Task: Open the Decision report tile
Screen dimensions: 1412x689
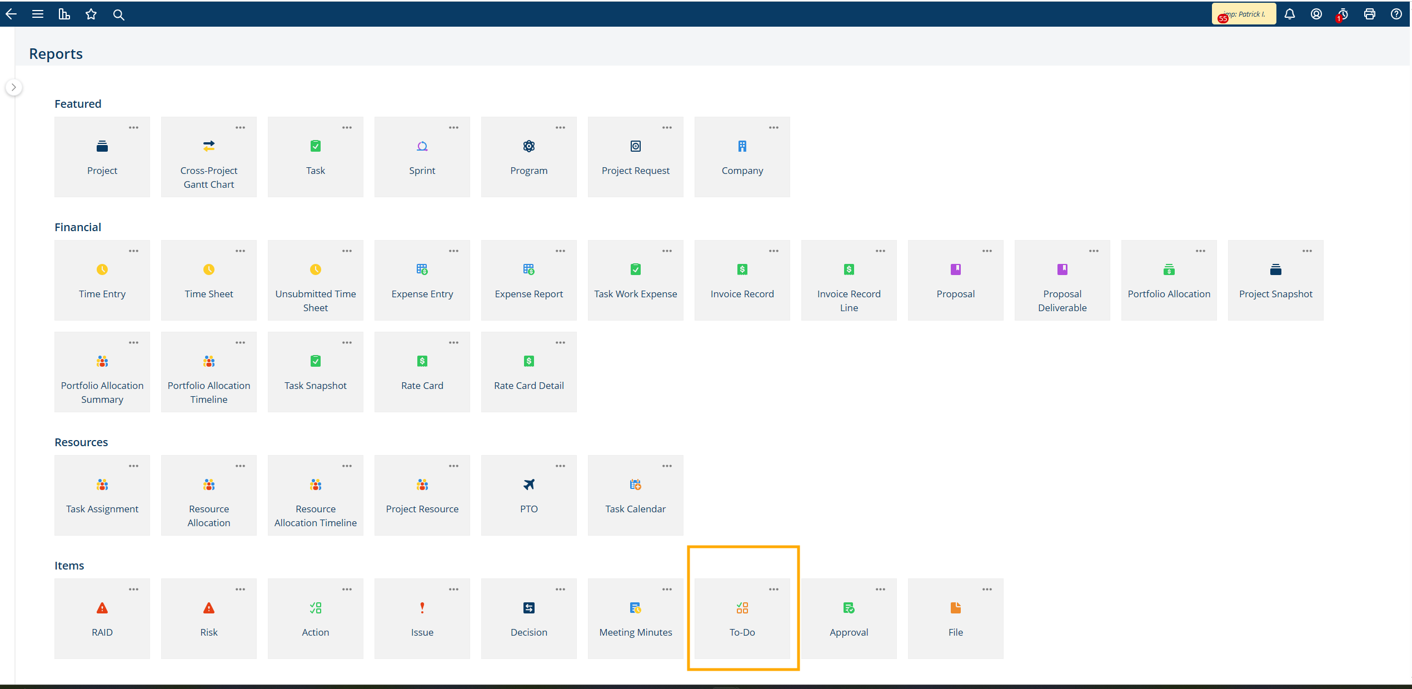Action: click(x=529, y=618)
